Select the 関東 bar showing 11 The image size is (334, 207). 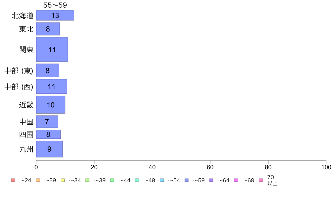(52, 49)
